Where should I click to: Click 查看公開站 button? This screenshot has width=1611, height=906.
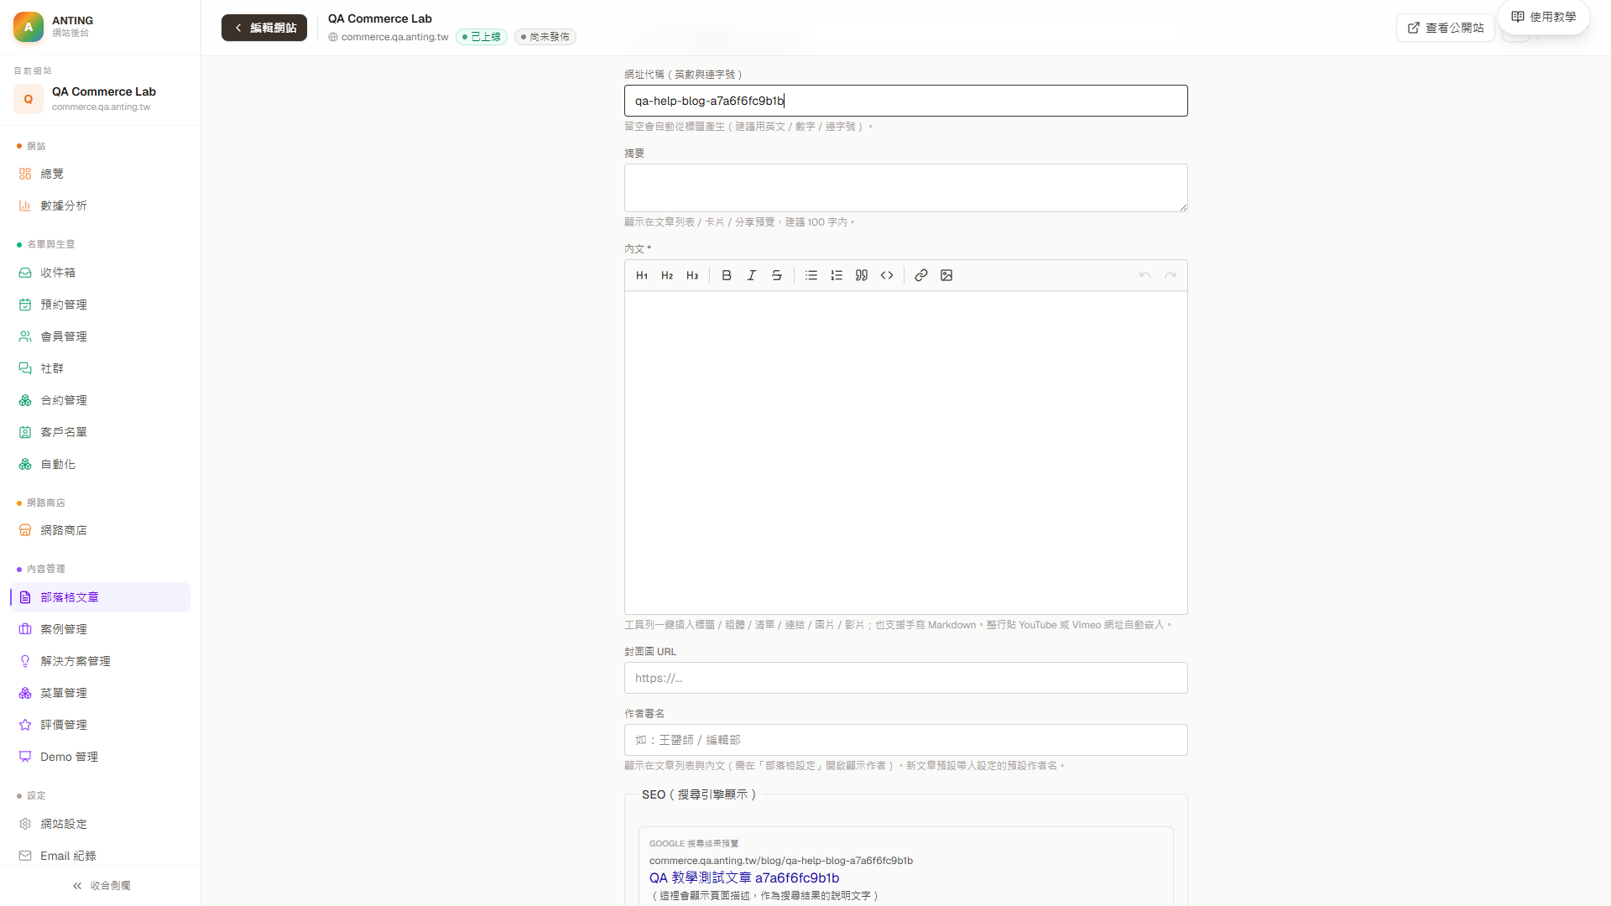tap(1446, 28)
